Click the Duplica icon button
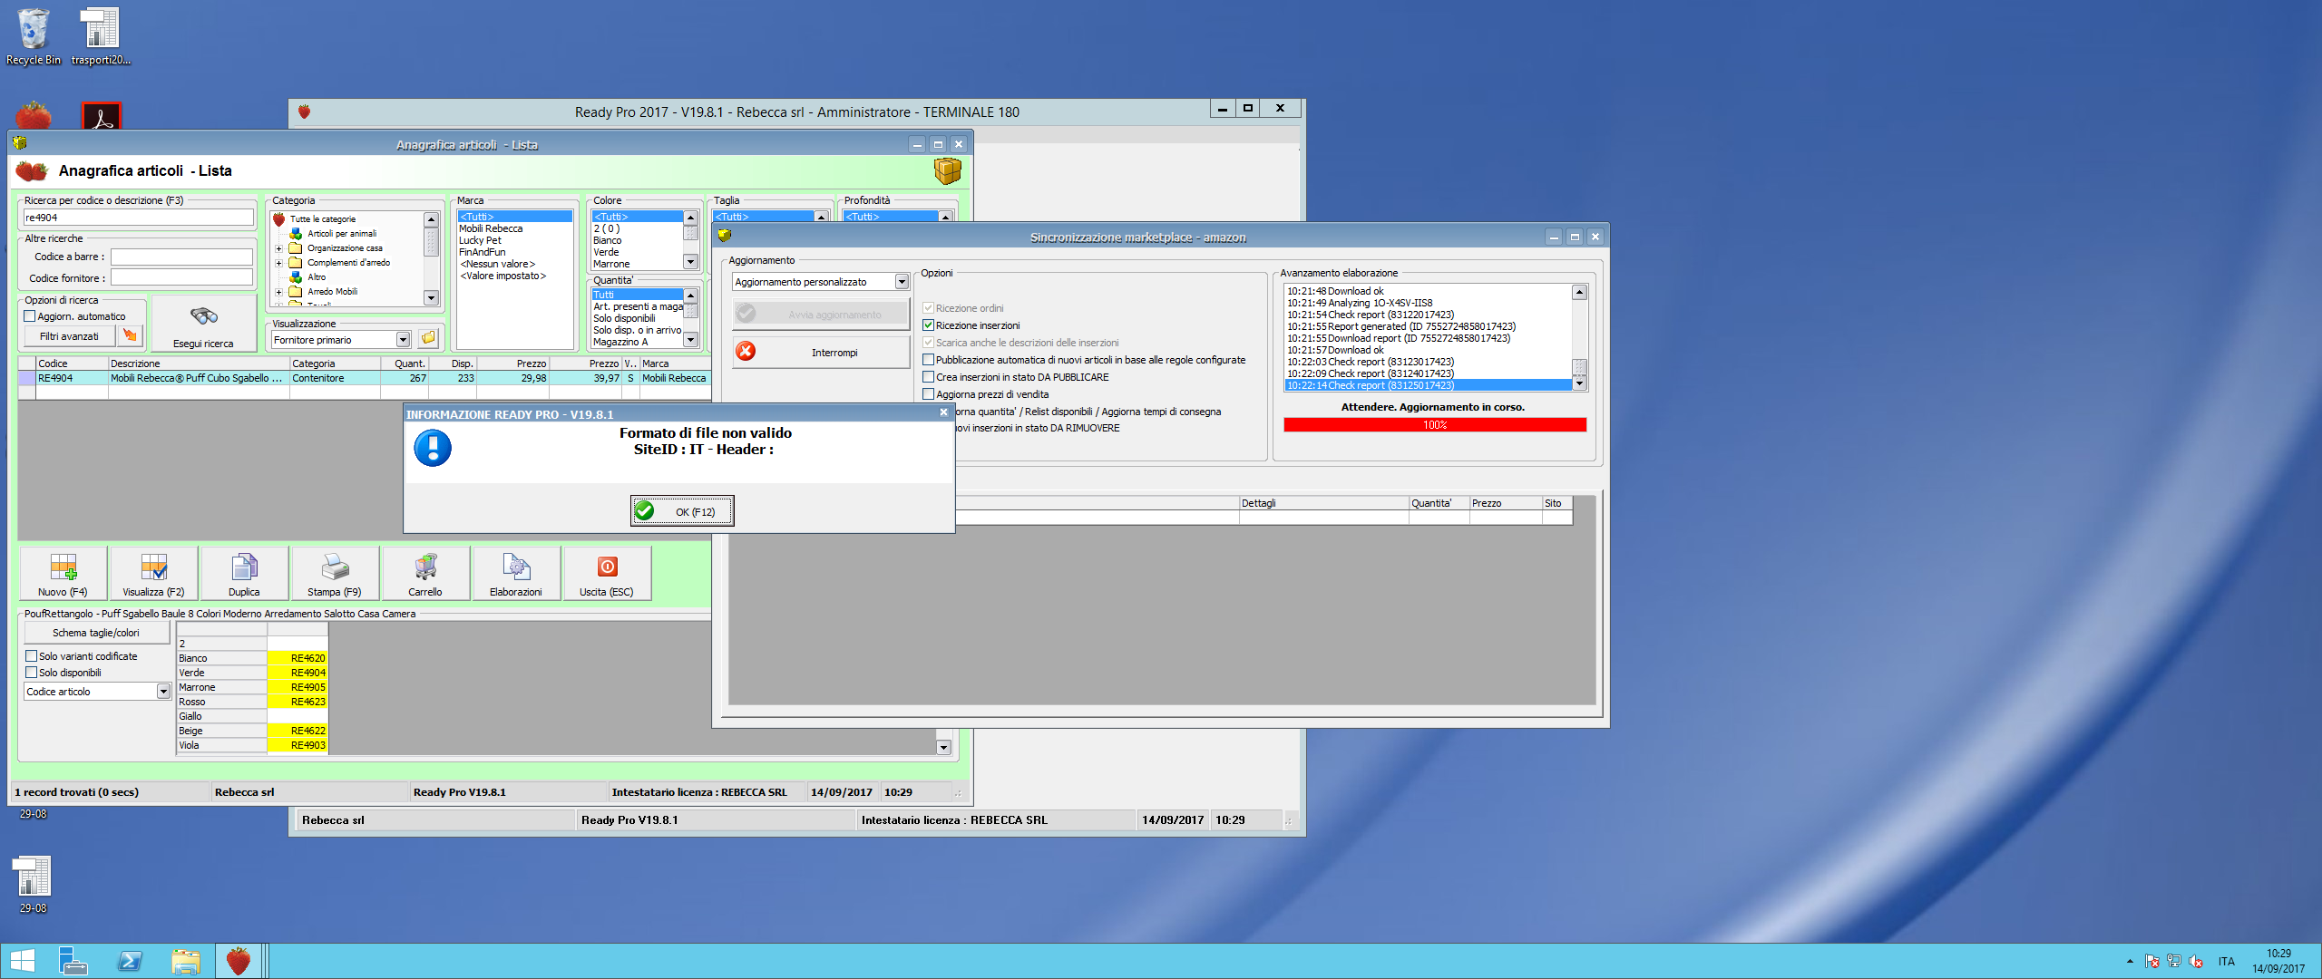Viewport: 2322px width, 979px height. (244, 568)
